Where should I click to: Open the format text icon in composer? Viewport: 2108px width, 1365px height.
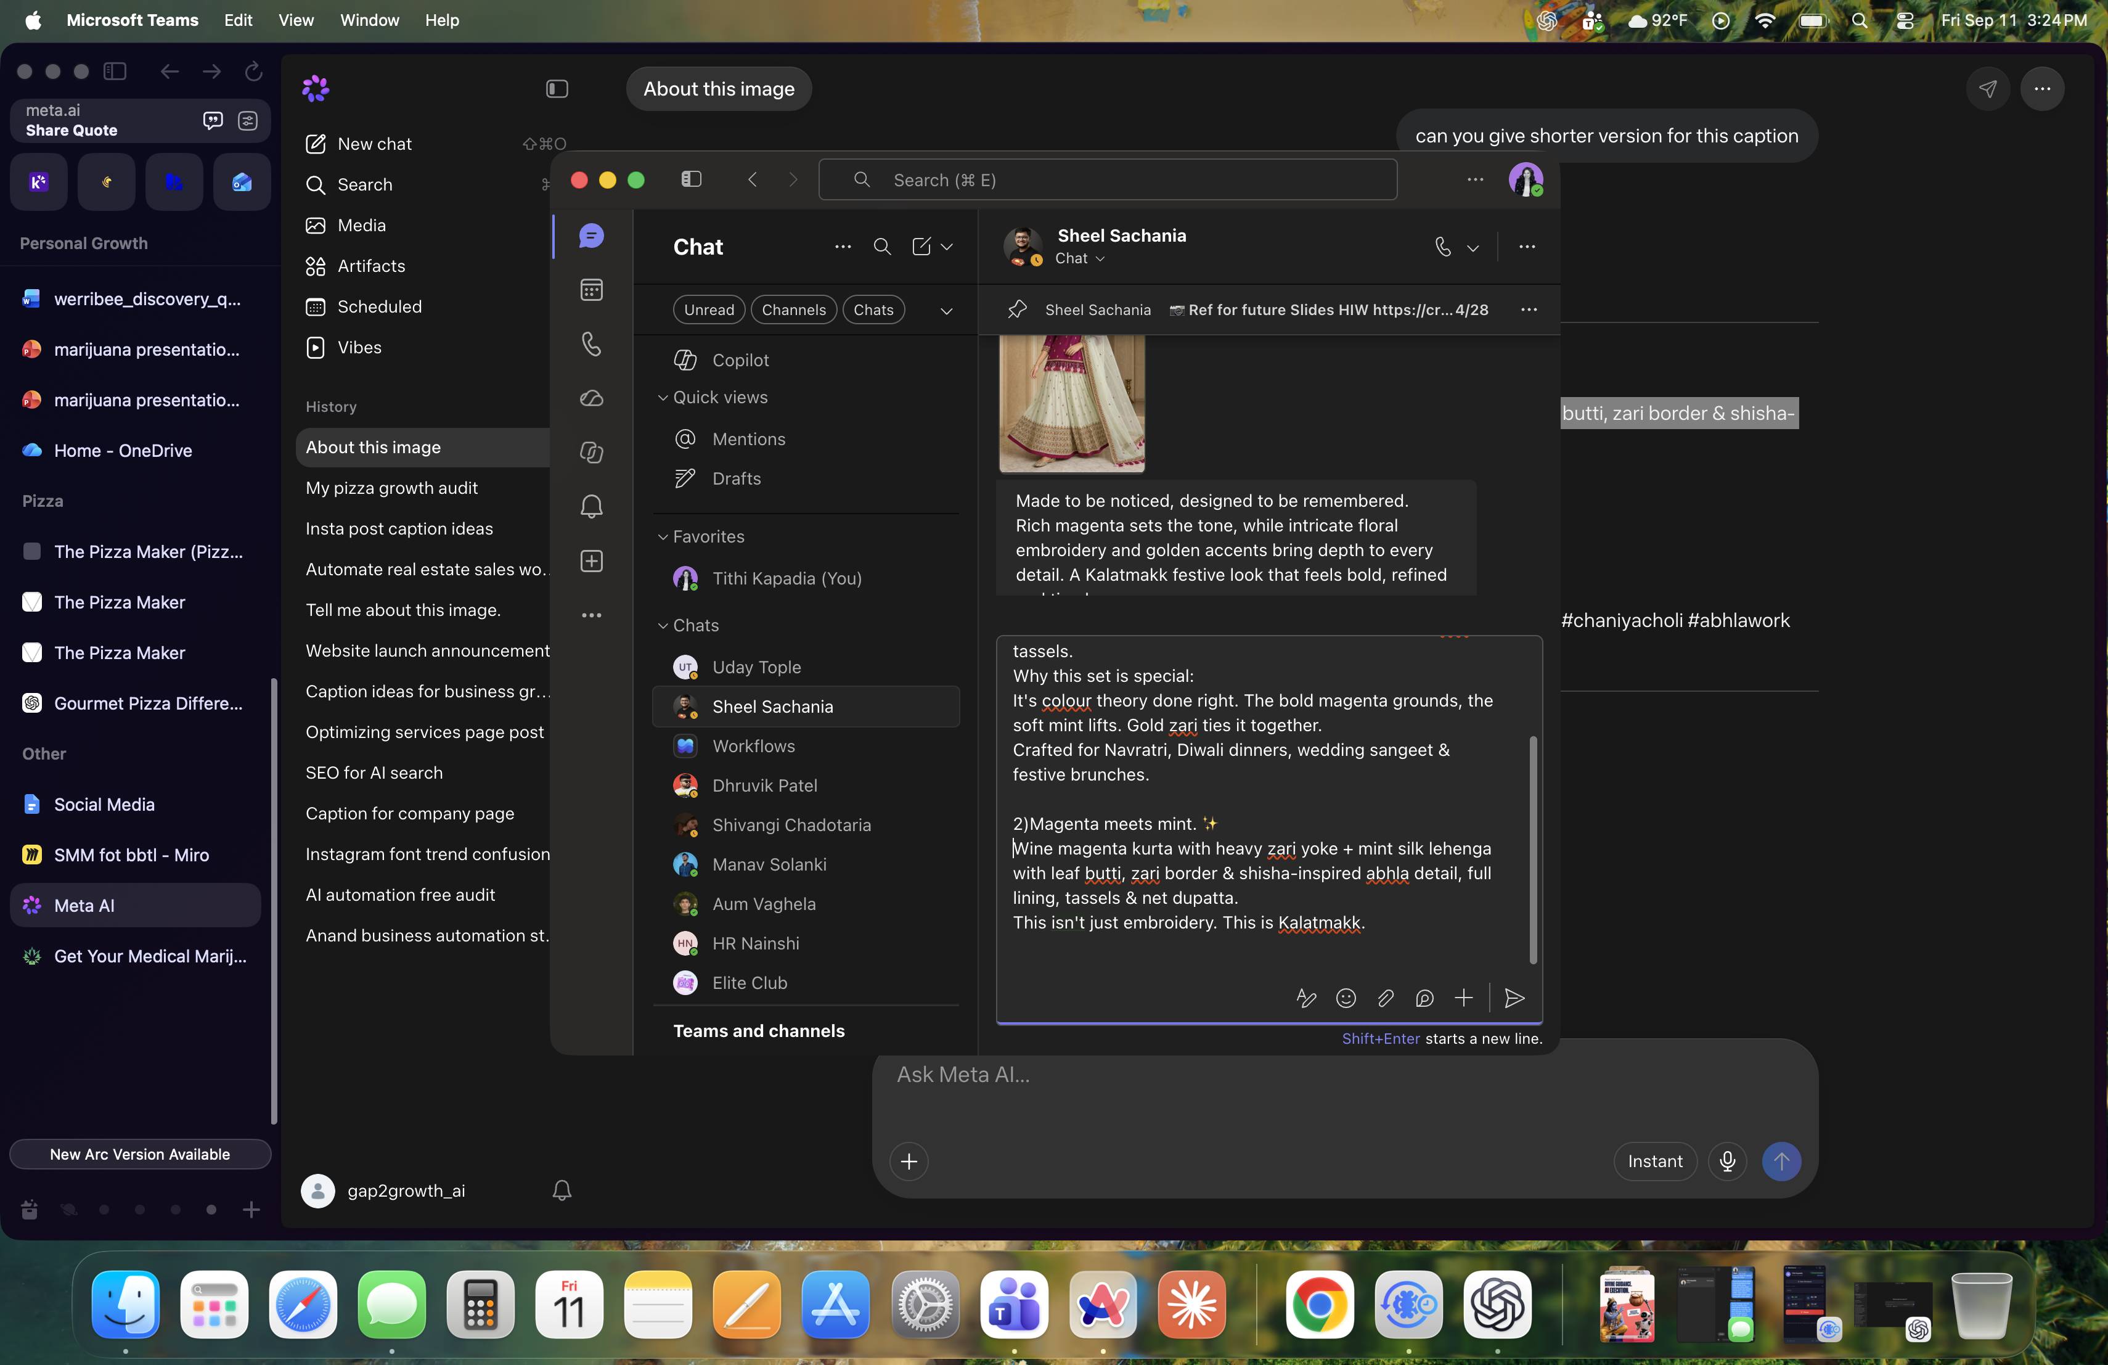click(1305, 998)
